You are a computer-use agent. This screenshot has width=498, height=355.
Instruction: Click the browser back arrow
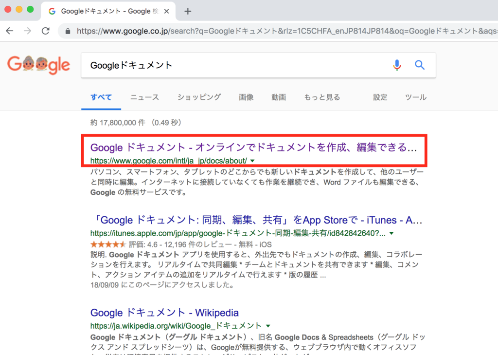[x=10, y=31]
